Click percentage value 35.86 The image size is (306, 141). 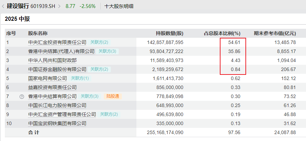click(234, 51)
